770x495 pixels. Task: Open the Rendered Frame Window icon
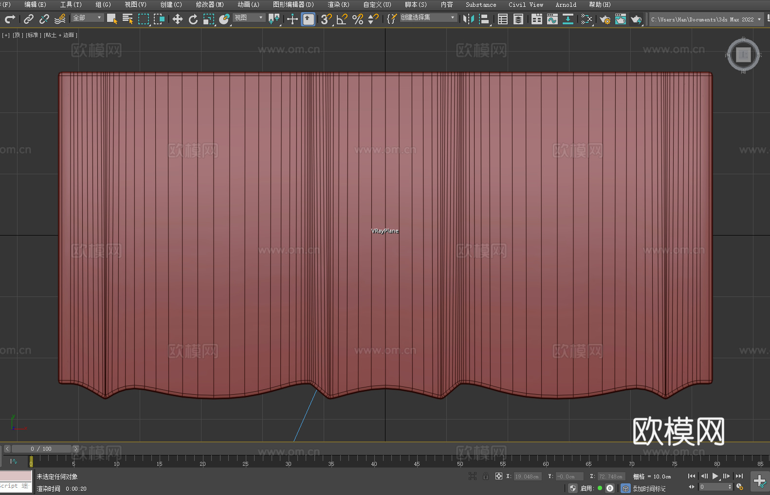[x=621, y=19]
